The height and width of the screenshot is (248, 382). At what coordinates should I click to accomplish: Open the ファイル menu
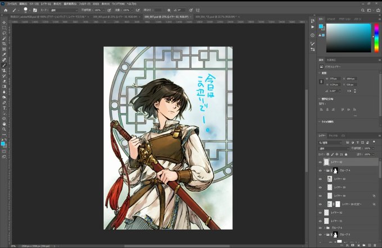pos(12,4)
